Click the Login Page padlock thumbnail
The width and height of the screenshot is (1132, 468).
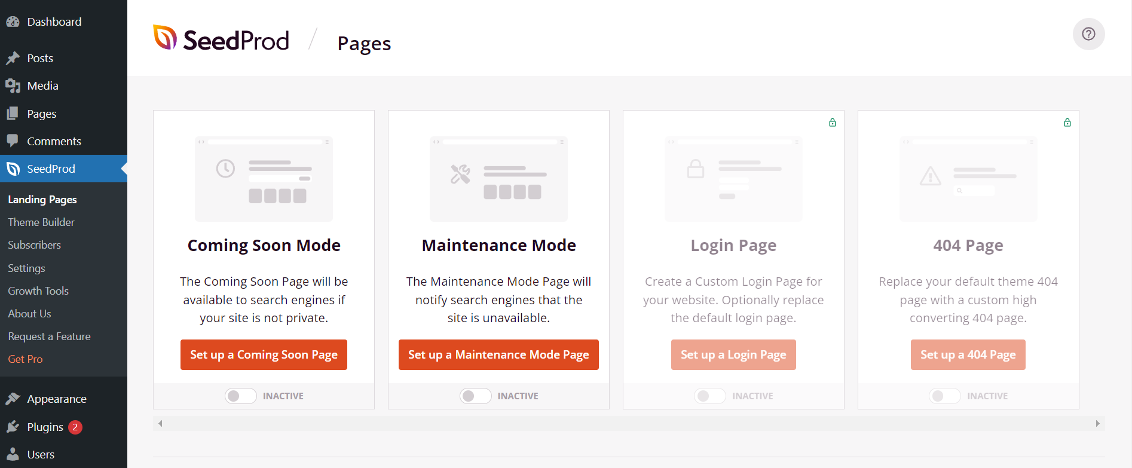pos(733,179)
